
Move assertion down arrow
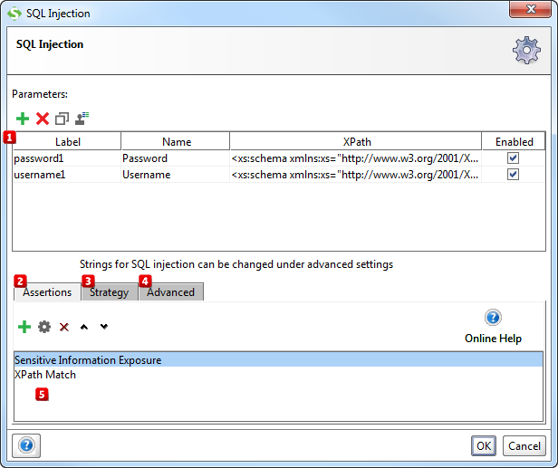pyautogui.click(x=104, y=326)
